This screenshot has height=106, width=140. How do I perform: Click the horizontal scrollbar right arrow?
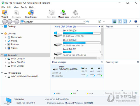[99, 58]
